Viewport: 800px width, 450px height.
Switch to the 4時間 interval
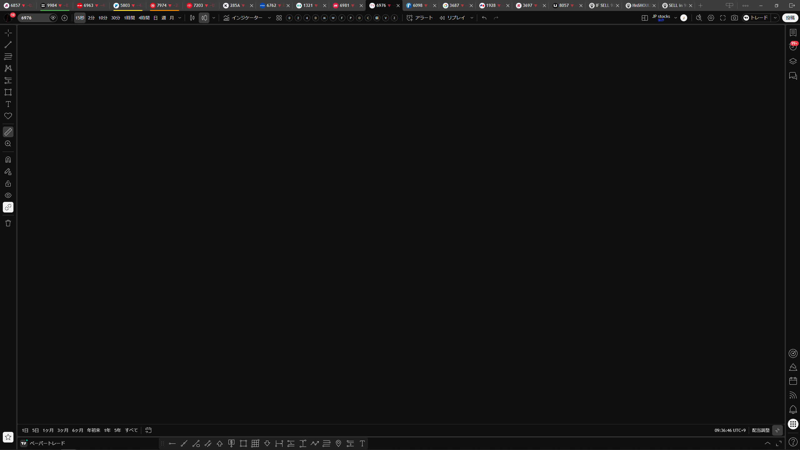coord(144,18)
